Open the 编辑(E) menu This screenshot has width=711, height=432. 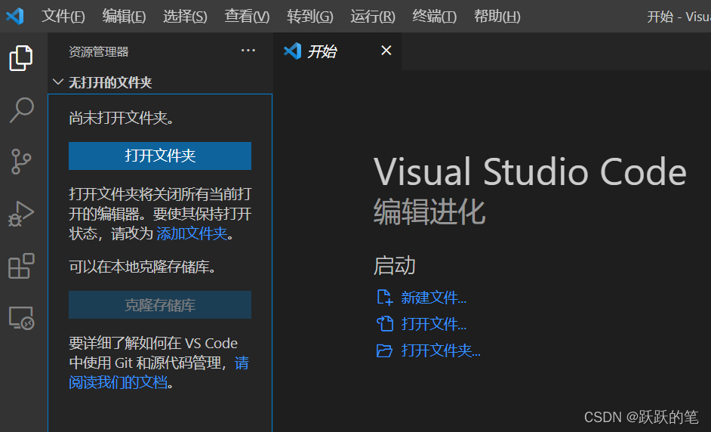[124, 17]
